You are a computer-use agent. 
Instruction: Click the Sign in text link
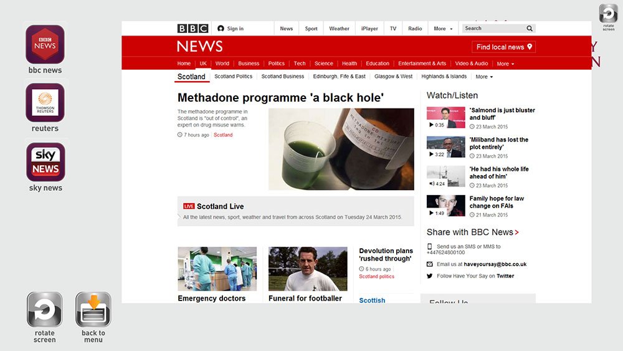[235, 29]
